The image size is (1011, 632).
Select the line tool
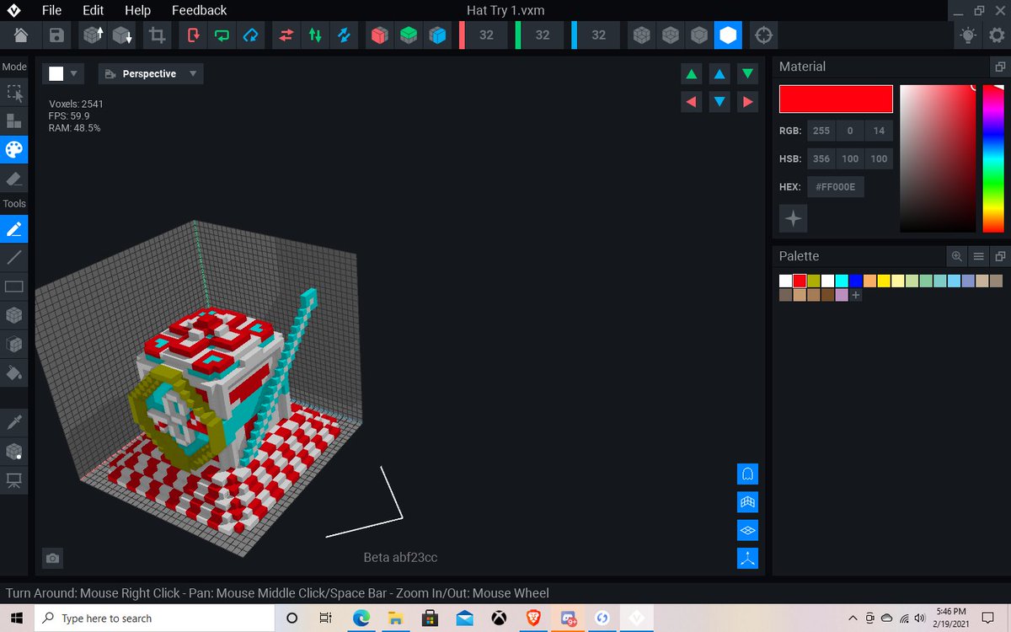click(x=13, y=257)
